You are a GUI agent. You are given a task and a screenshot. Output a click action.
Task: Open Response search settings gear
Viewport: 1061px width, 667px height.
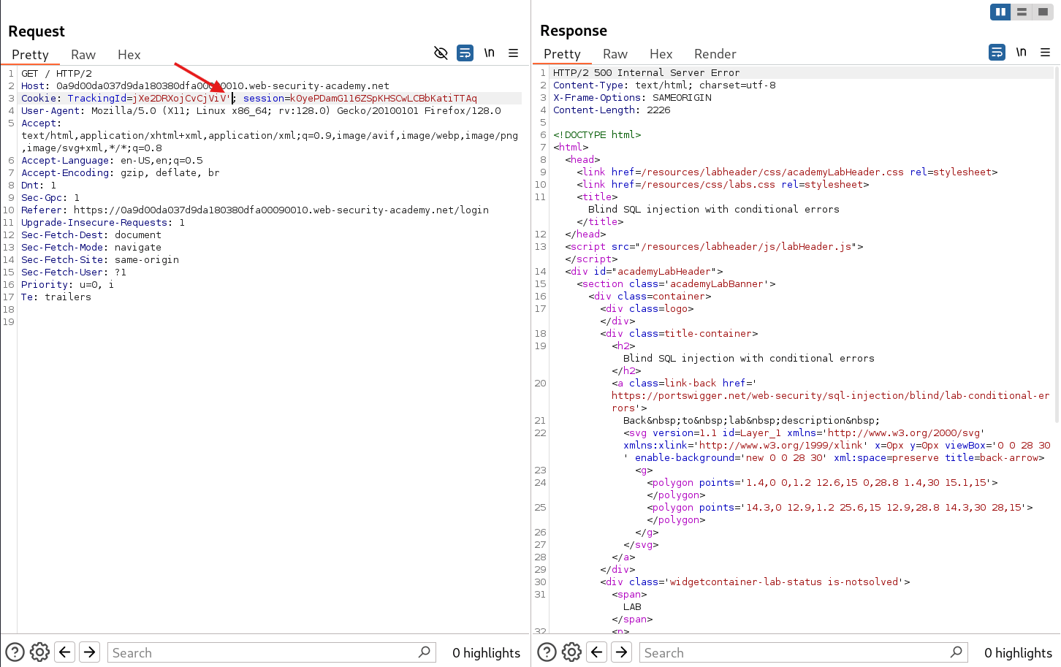(x=572, y=652)
